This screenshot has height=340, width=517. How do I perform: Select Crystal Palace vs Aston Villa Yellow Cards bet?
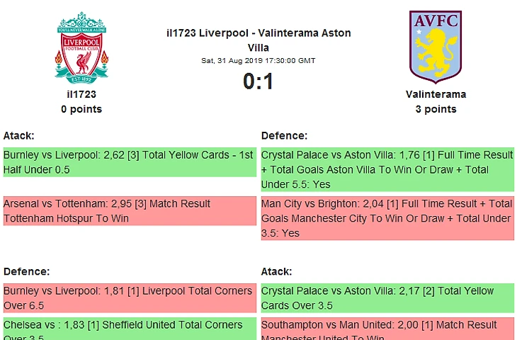[387, 298]
